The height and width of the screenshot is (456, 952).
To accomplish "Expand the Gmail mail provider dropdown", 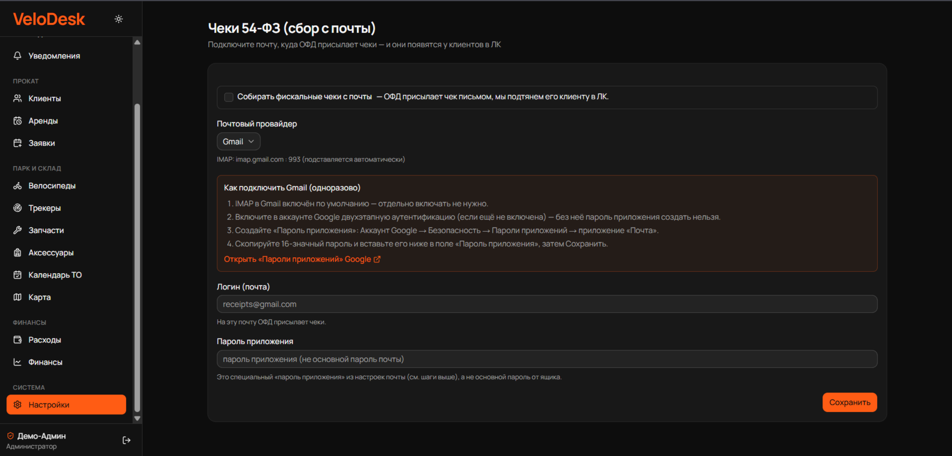I will 238,141.
